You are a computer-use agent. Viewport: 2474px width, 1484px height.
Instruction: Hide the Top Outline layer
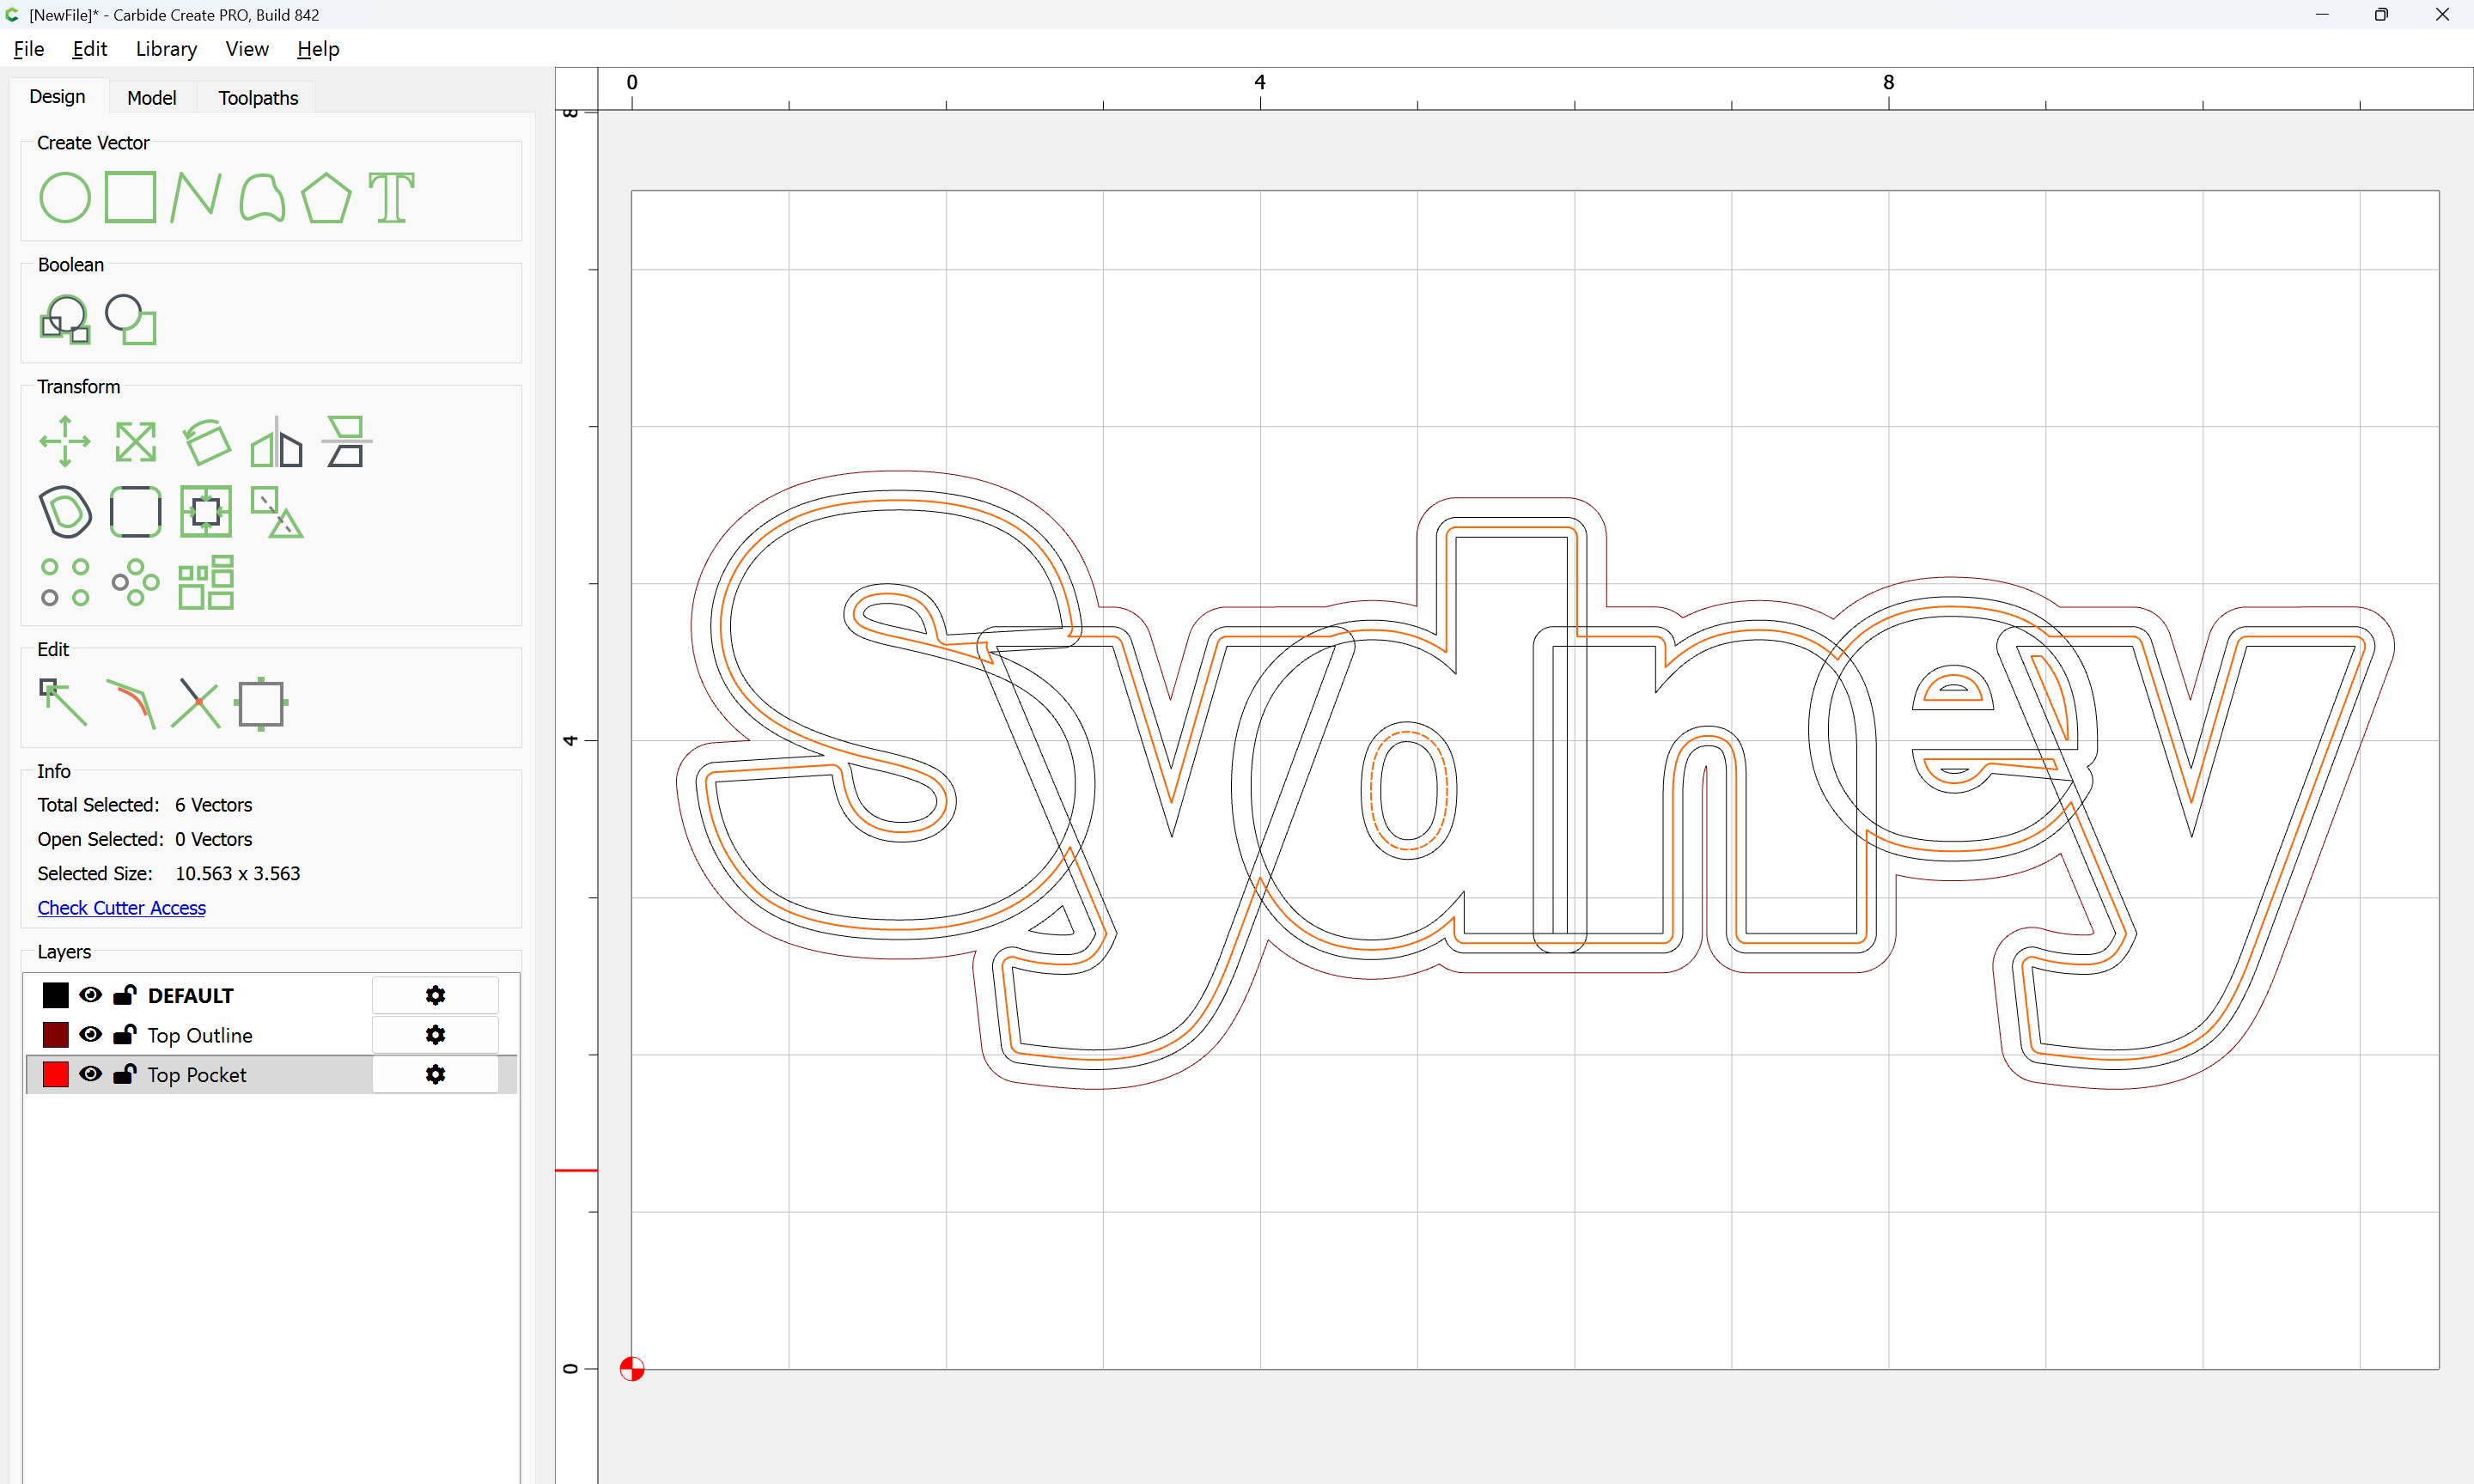point(90,1035)
